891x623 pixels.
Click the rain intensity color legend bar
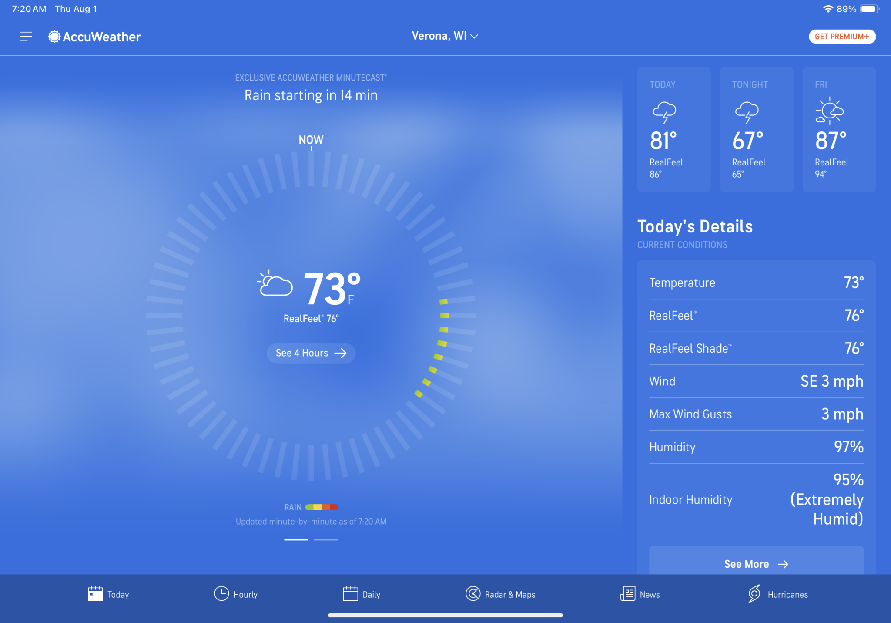[x=322, y=507]
